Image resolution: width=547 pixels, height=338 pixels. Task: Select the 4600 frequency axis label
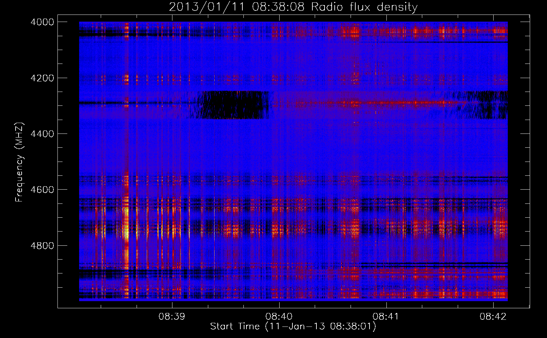[x=42, y=190]
